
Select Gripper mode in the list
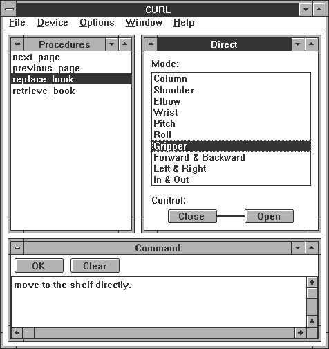(231, 146)
